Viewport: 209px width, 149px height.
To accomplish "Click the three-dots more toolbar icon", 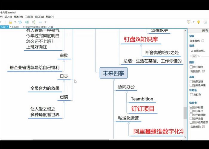I will 40,22.
